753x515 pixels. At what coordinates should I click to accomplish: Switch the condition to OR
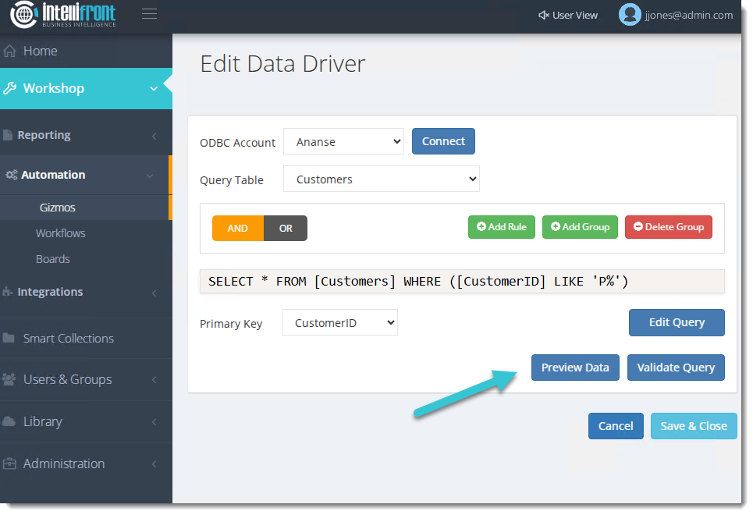pos(286,229)
